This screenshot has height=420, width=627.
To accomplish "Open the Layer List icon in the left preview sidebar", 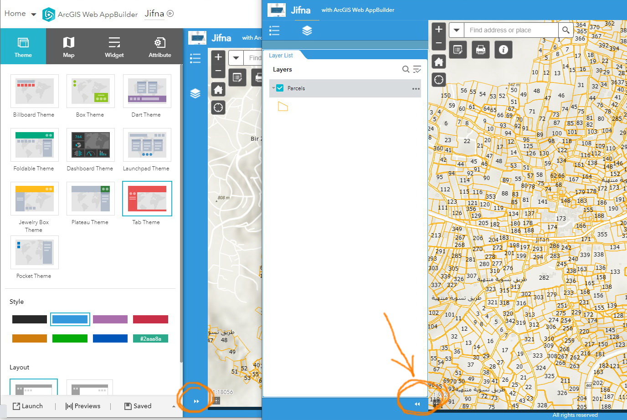I will tap(195, 93).
